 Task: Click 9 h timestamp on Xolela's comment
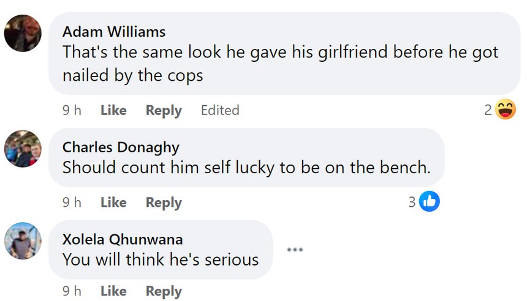pos(72,291)
